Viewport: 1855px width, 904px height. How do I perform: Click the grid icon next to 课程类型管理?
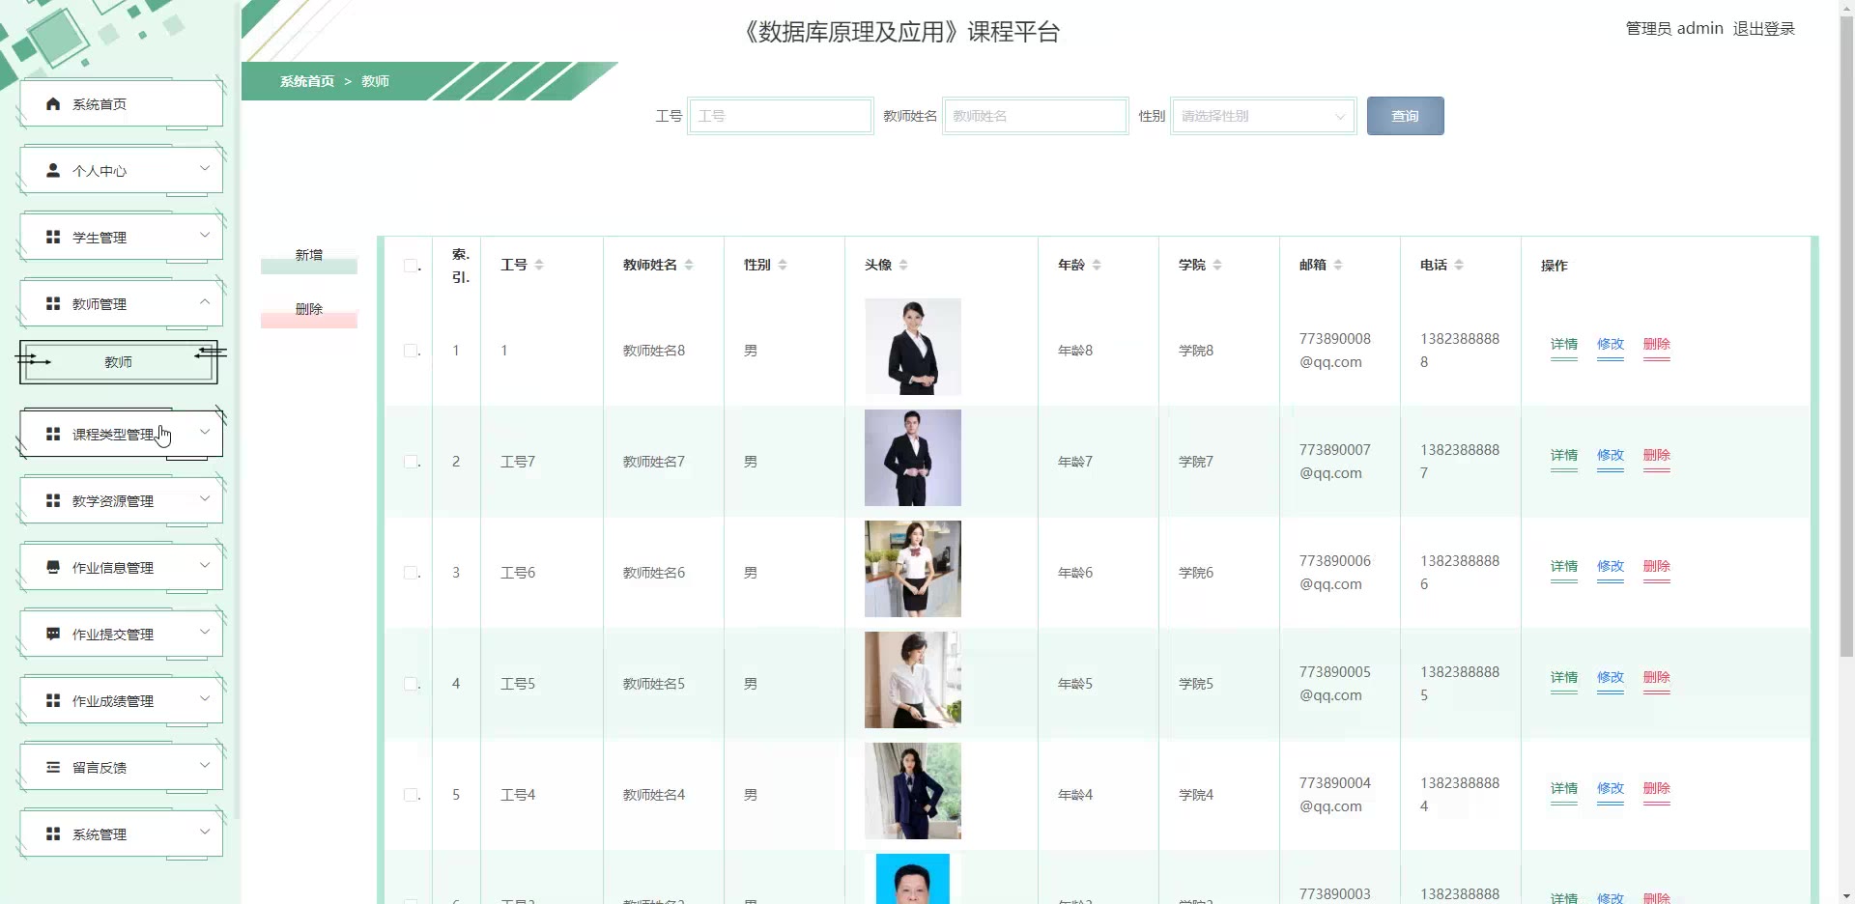tap(53, 435)
